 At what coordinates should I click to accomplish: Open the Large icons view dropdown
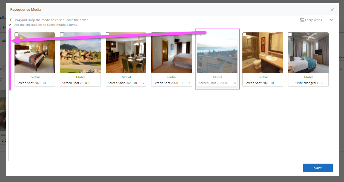pyautogui.click(x=316, y=20)
